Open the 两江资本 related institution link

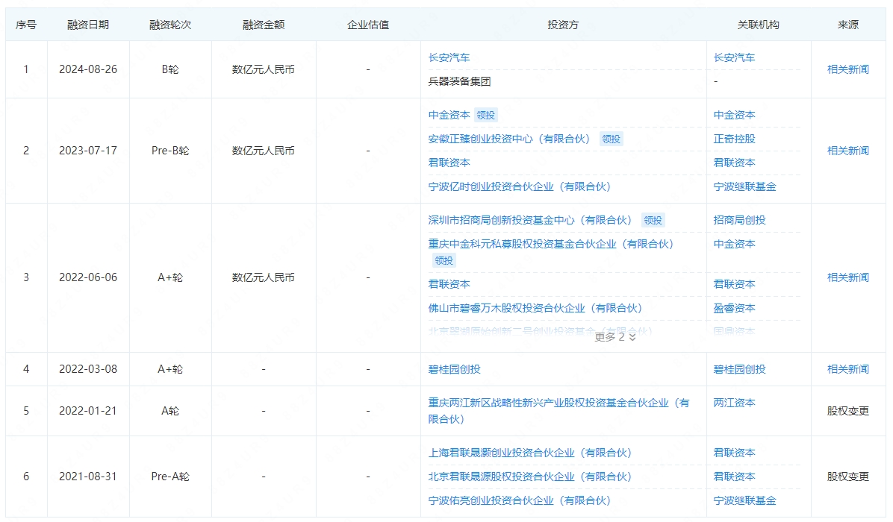(x=734, y=403)
